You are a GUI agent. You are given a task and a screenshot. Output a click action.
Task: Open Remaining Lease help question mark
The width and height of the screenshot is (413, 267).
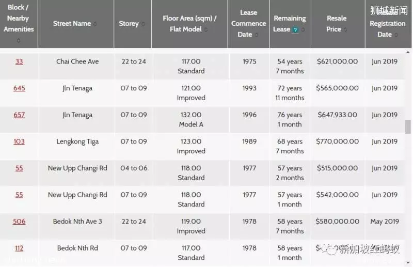[x=295, y=30]
